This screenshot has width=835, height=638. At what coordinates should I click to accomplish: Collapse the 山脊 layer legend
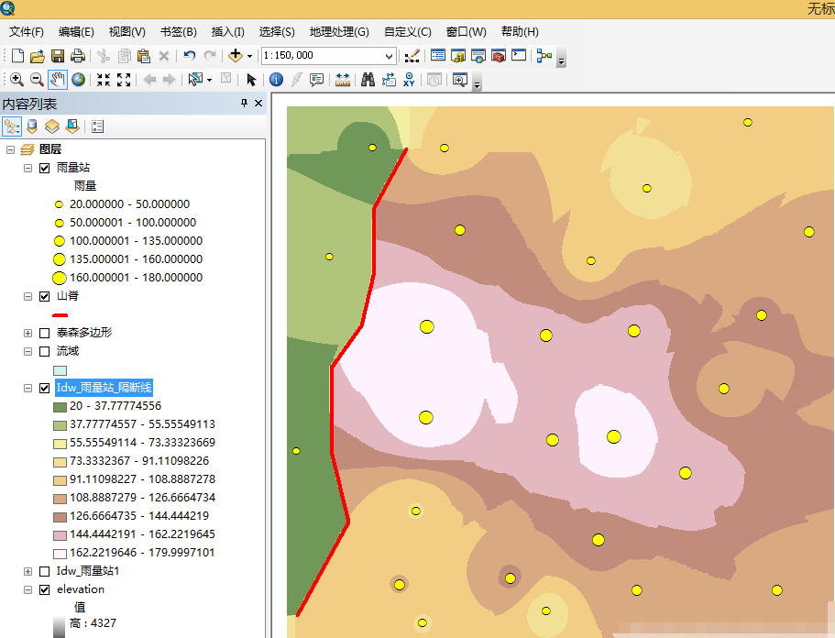point(27,297)
